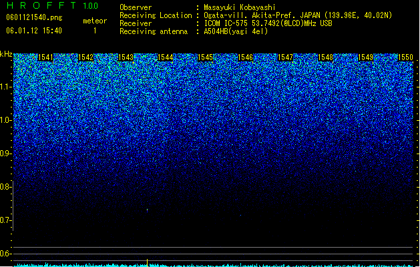Image resolution: width=420 pixels, height=267 pixels.
Task: Click the A504HB antenna description
Action: click(x=236, y=31)
